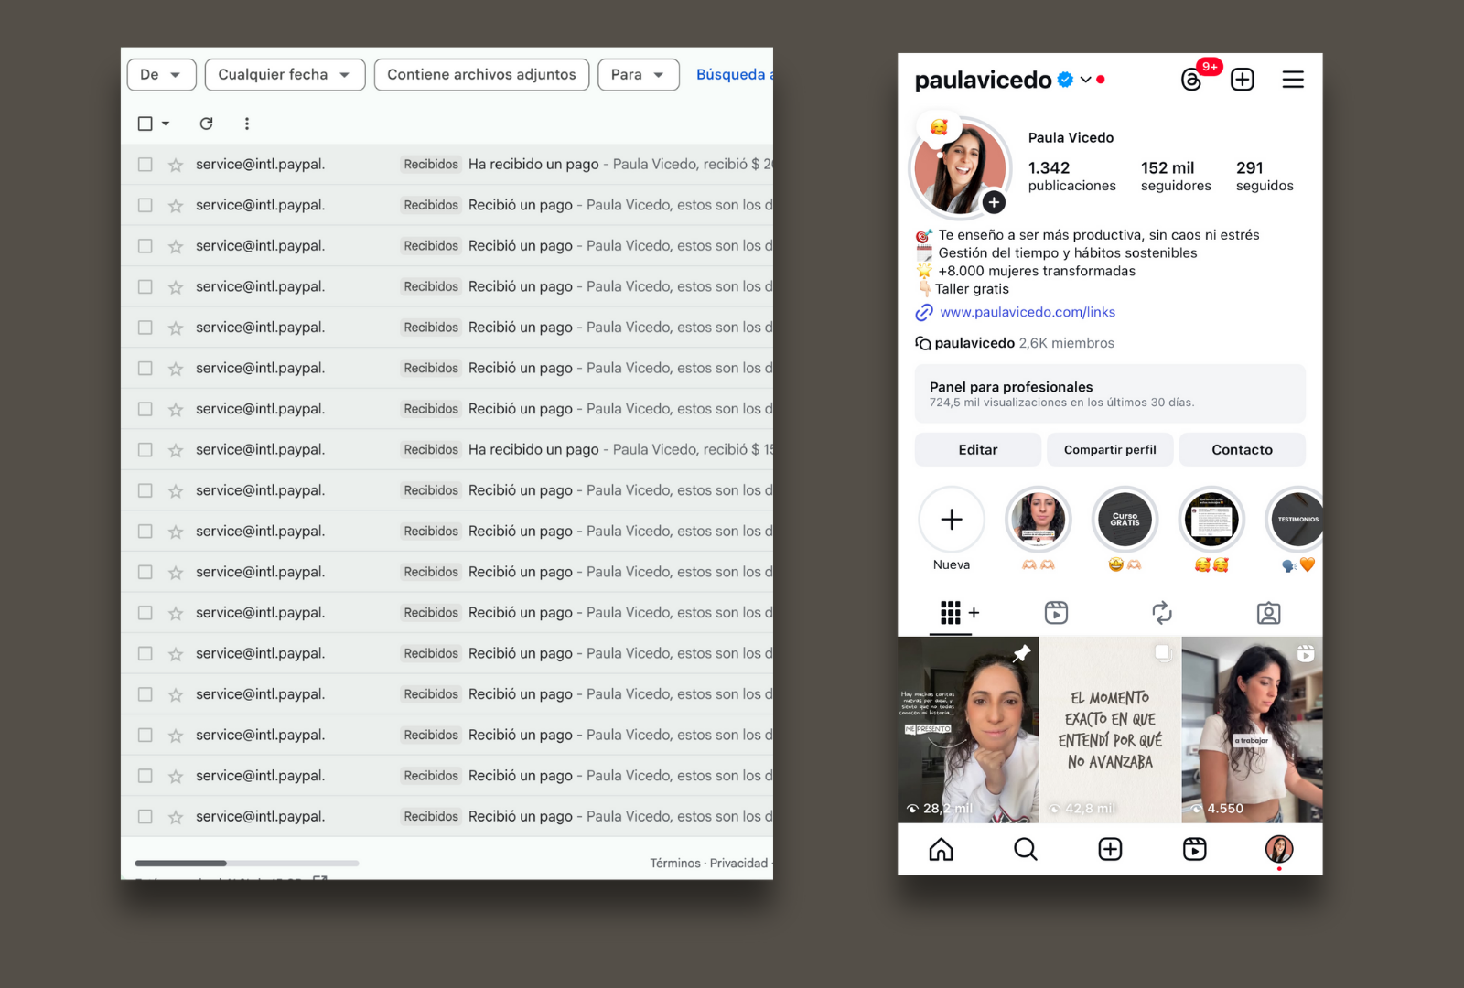Click the Gmail storage usage bar

tap(247, 864)
